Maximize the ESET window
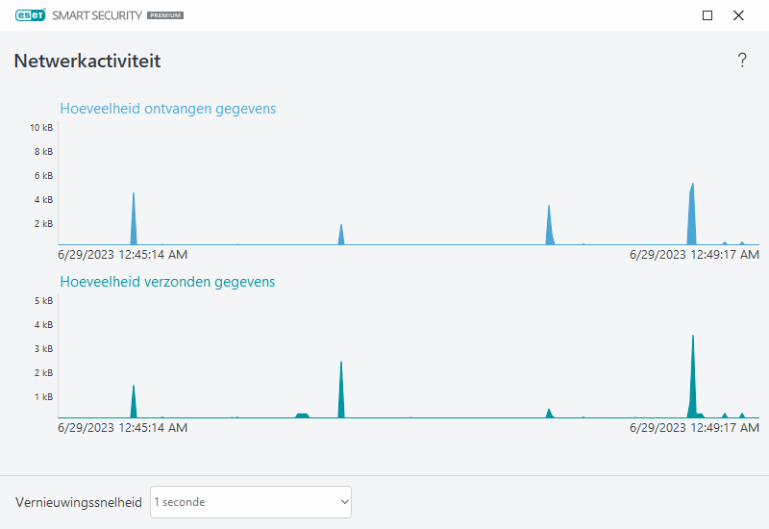Image resolution: width=769 pixels, height=529 pixels. click(x=707, y=15)
